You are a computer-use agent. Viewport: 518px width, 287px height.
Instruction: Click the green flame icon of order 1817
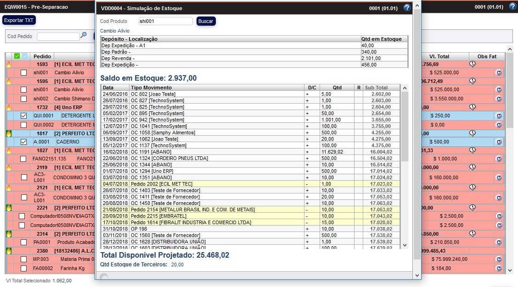[8, 133]
